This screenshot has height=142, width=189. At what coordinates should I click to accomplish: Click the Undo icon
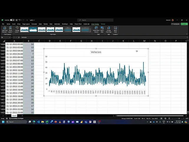[19, 20]
